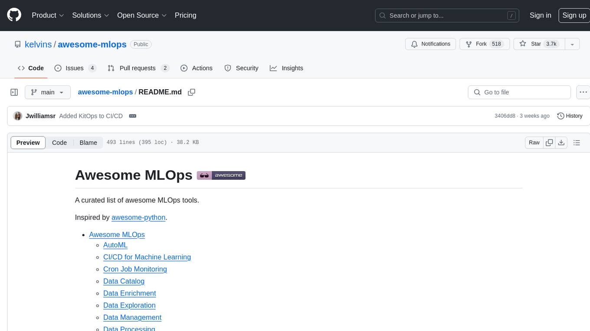Focus the Search or jump to field

(447, 16)
